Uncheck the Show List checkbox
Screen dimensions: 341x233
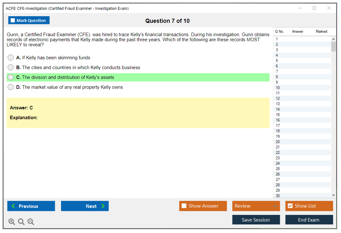(290, 206)
